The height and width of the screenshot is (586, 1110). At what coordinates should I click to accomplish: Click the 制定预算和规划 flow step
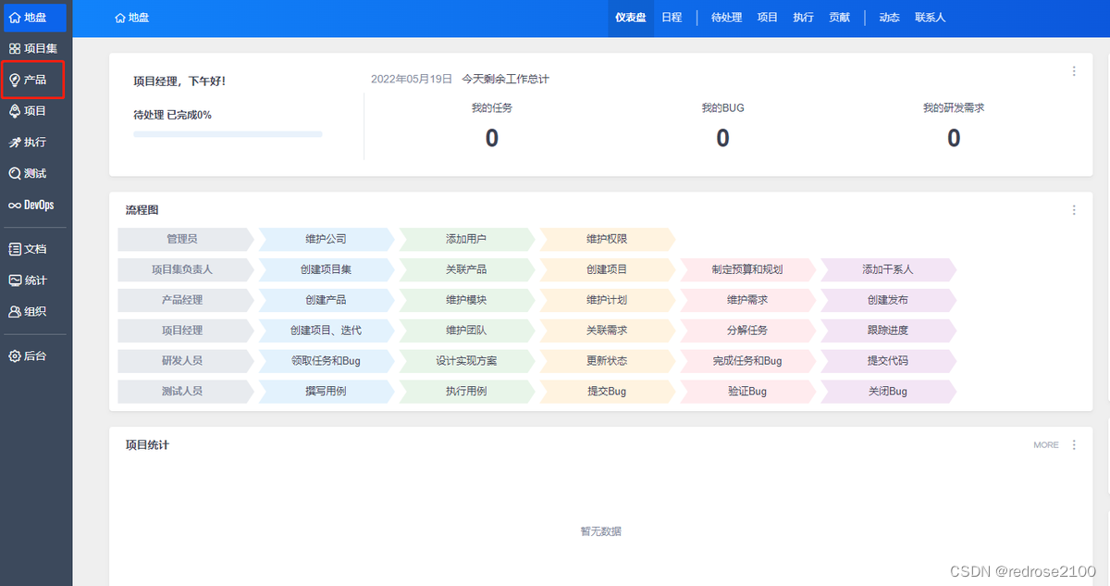[747, 269]
